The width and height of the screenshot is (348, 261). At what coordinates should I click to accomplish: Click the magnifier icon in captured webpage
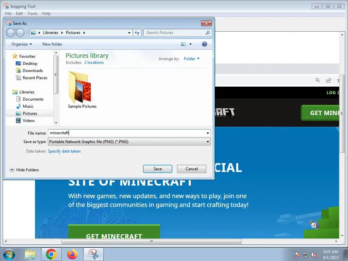318,80
